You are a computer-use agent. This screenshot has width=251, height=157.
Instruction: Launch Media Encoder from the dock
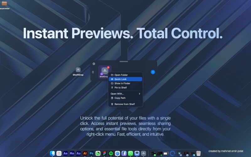click(x=72, y=153)
